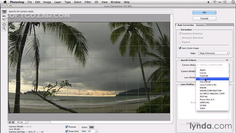This screenshot has height=133, width=236.
Task: Choose Apple from camera make list
Action: tap(212, 70)
